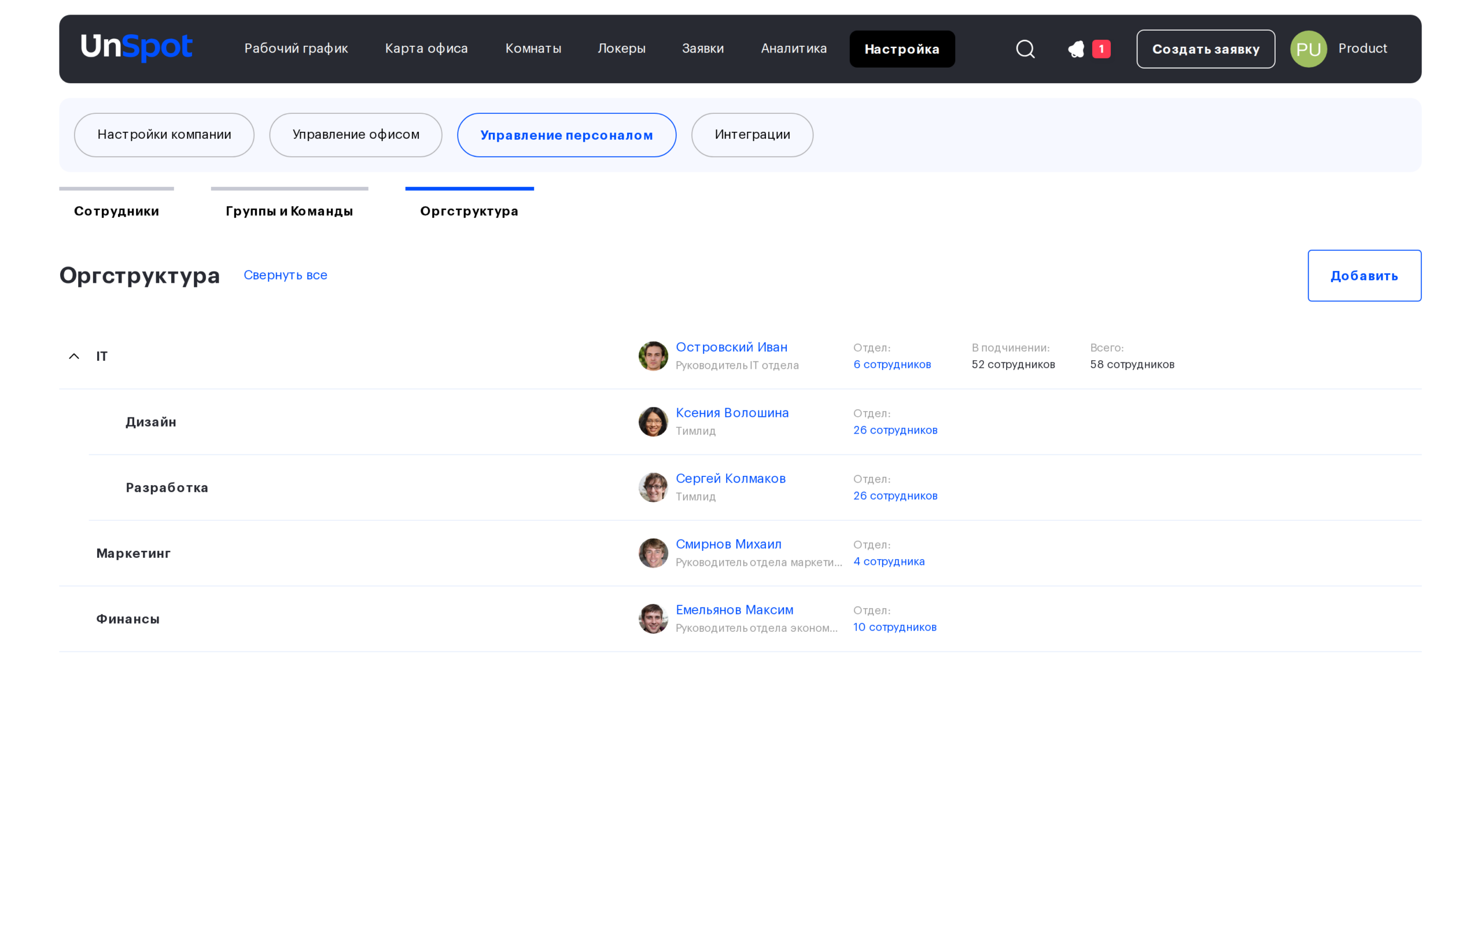Click 26 сотрудников link in Дизайн row
The width and height of the screenshot is (1481, 925).
tap(896, 430)
